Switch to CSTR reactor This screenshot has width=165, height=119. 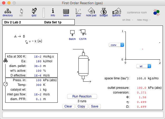(83, 35)
